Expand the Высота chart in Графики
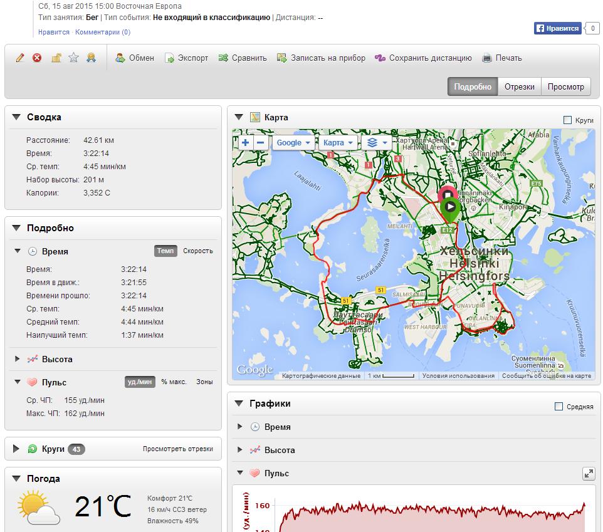 pyautogui.click(x=239, y=450)
